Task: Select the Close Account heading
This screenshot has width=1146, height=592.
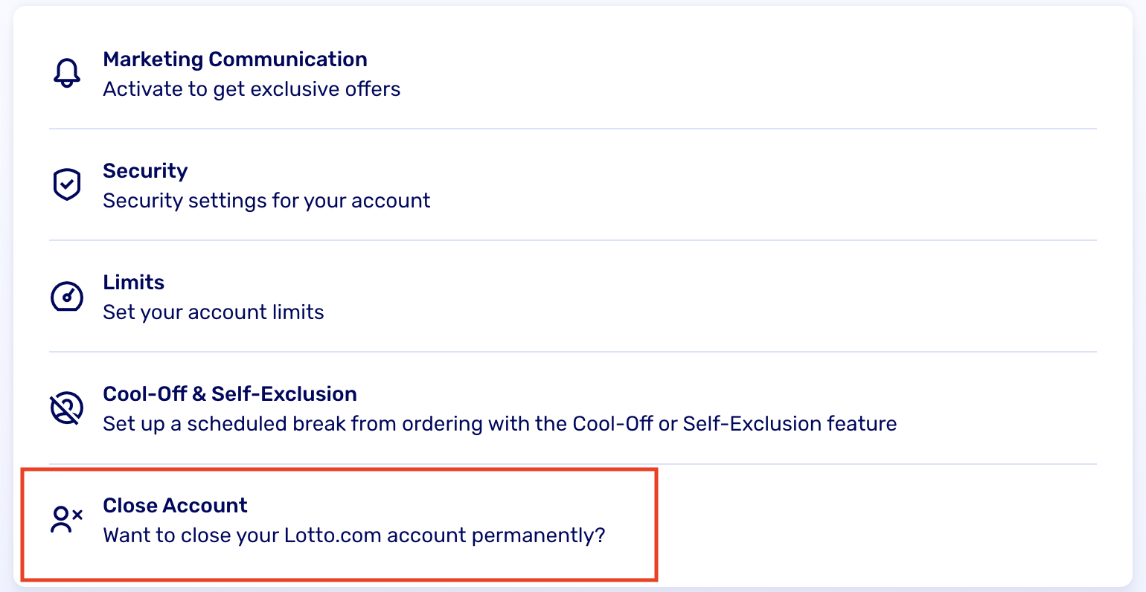Action: click(x=175, y=506)
